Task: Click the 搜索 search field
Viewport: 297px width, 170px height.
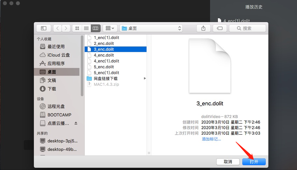Action: [x=247, y=29]
